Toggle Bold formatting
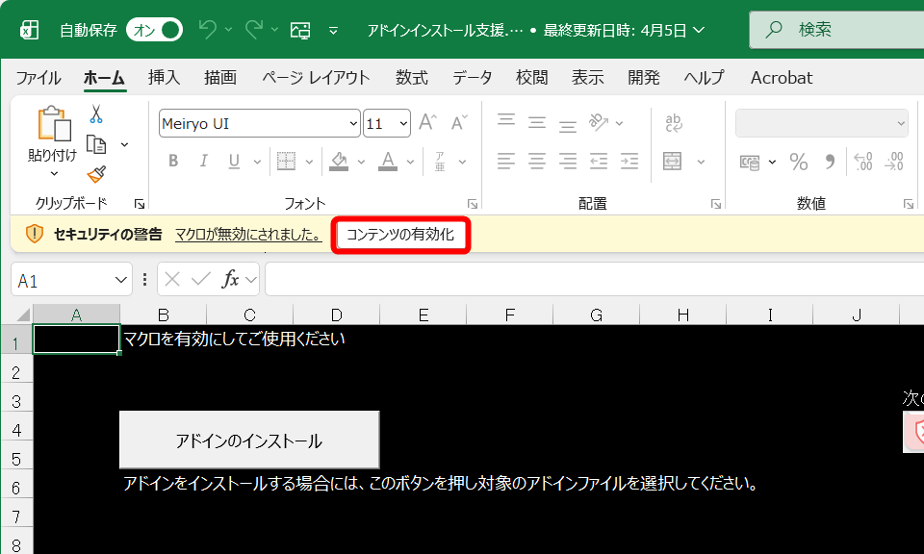 pyautogui.click(x=173, y=161)
